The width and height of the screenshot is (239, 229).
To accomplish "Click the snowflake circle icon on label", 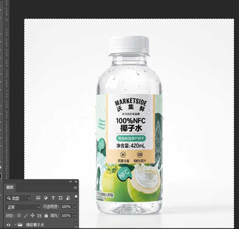I will [123, 154].
